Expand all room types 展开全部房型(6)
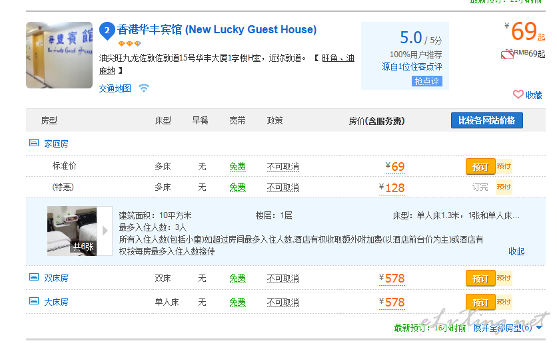Screen dimensions: 557x343 coord(508,328)
